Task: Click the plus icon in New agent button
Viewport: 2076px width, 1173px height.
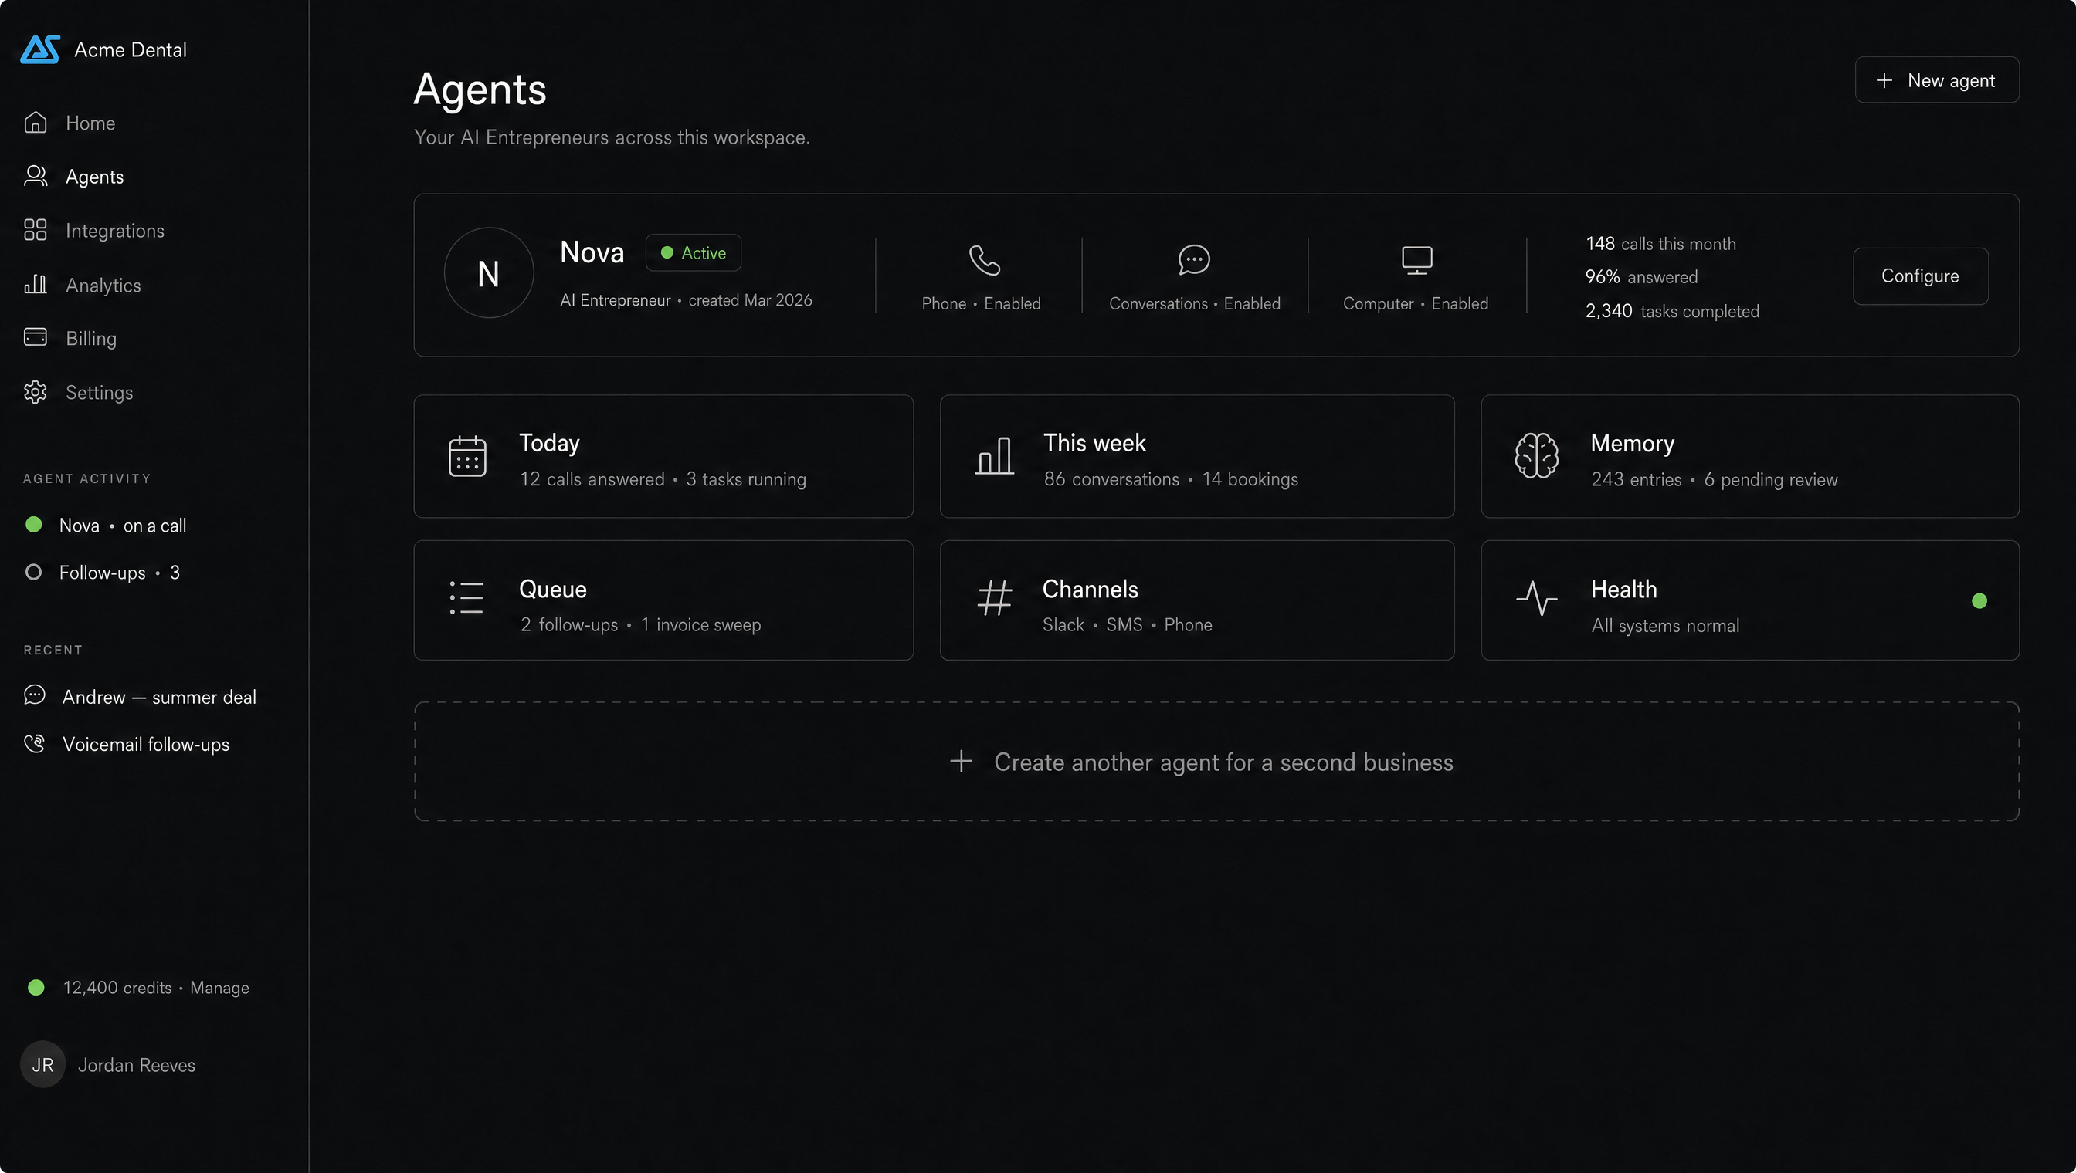Action: click(1884, 80)
